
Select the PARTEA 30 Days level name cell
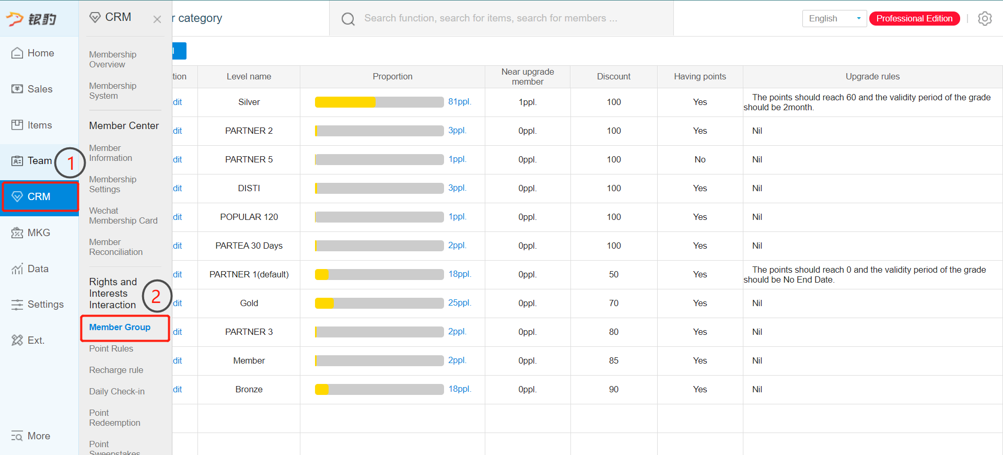tap(249, 246)
